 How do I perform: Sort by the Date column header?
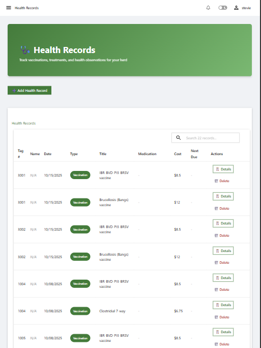(48, 154)
